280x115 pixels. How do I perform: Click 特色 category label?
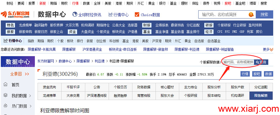pos(10,25)
